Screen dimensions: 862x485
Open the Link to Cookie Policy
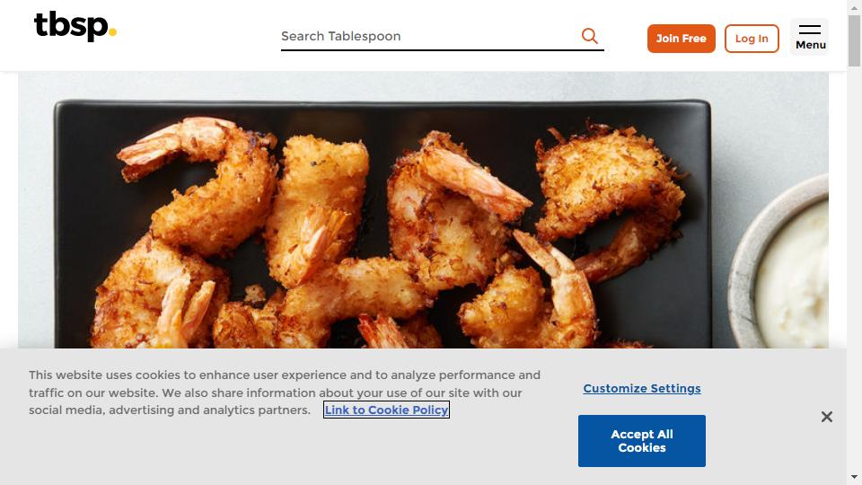(386, 410)
